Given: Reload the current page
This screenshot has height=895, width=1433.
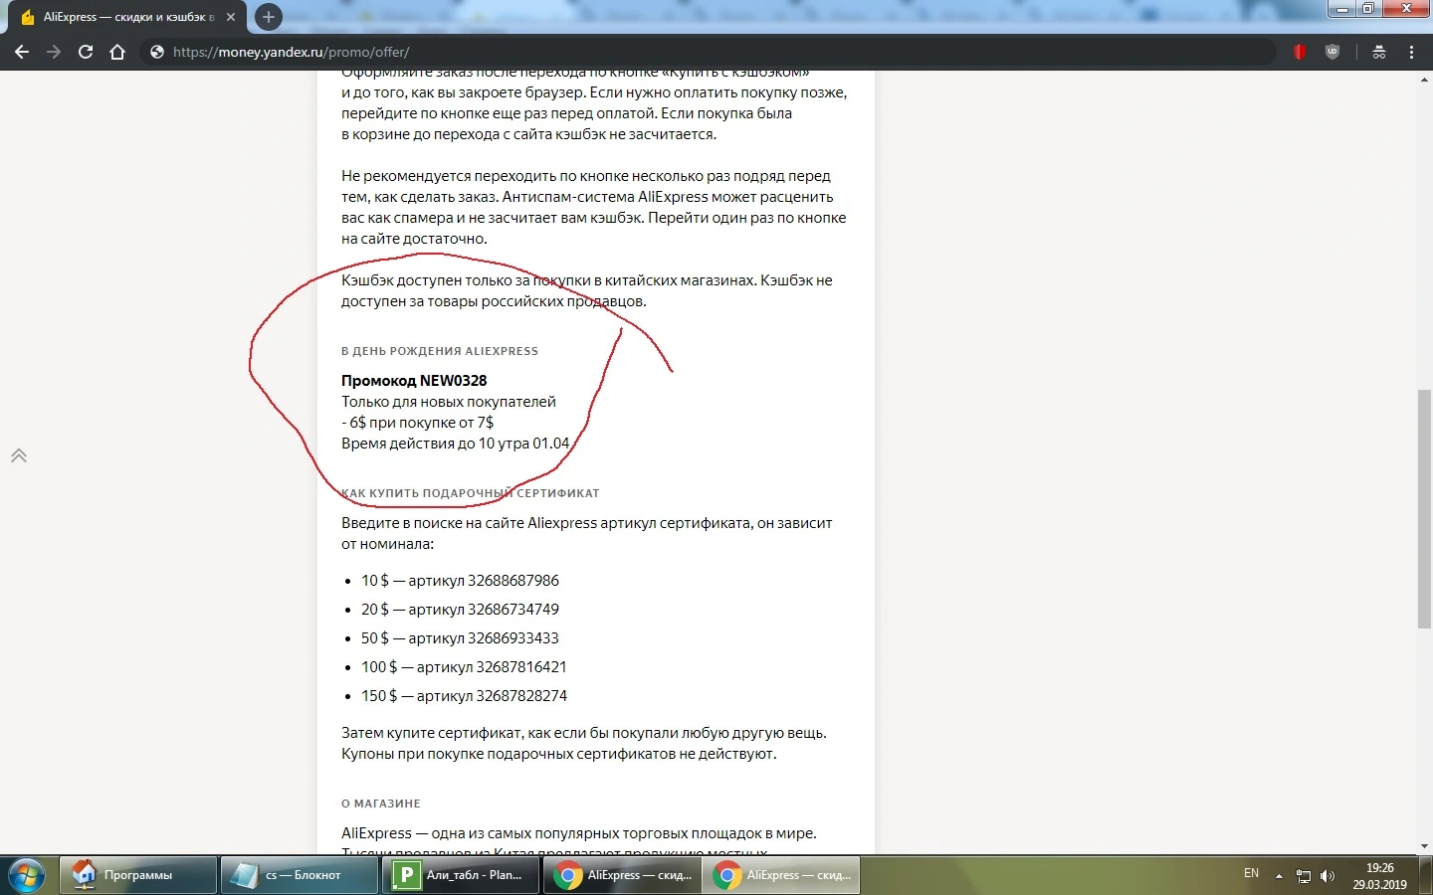Looking at the screenshot, I should [x=86, y=52].
